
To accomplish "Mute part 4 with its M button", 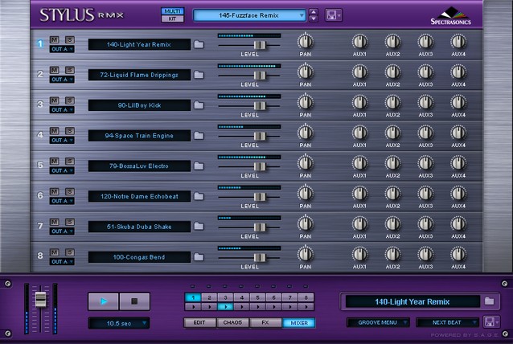I will [x=55, y=131].
